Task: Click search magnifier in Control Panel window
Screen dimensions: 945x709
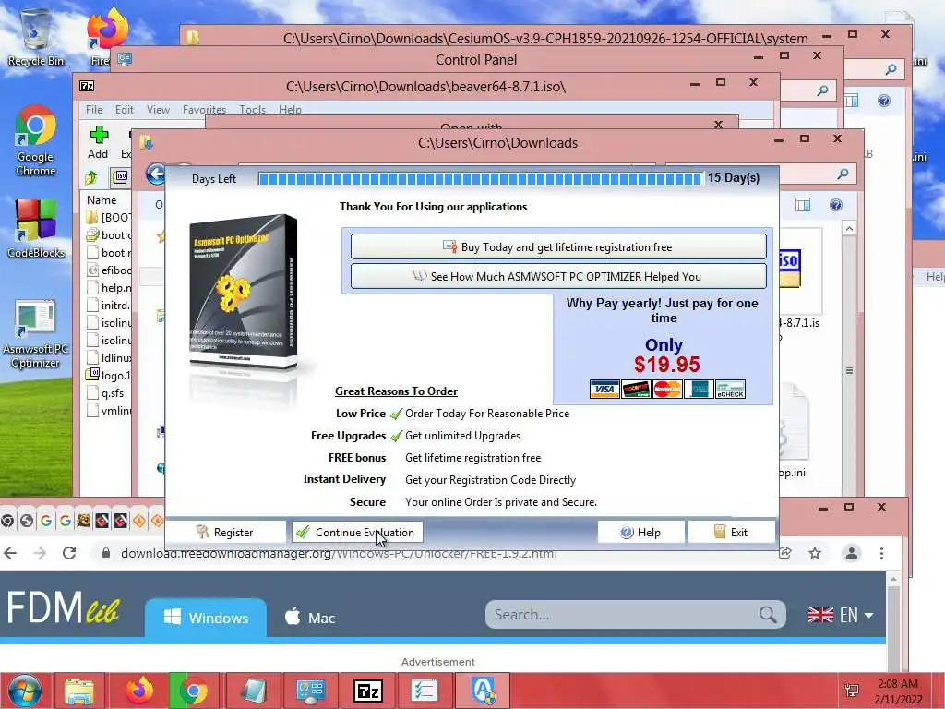Action: click(822, 91)
